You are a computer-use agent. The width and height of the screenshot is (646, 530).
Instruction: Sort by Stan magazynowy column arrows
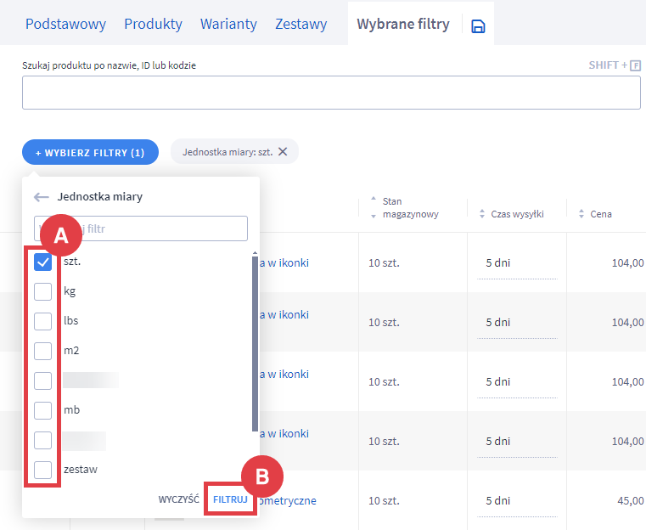coord(374,208)
